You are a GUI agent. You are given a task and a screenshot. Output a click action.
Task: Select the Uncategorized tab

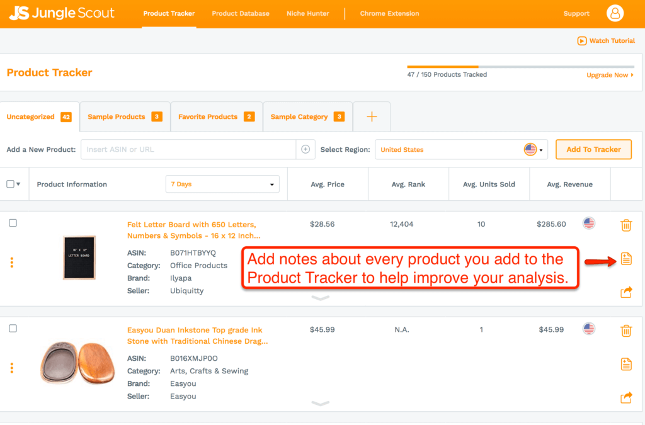tap(40, 116)
